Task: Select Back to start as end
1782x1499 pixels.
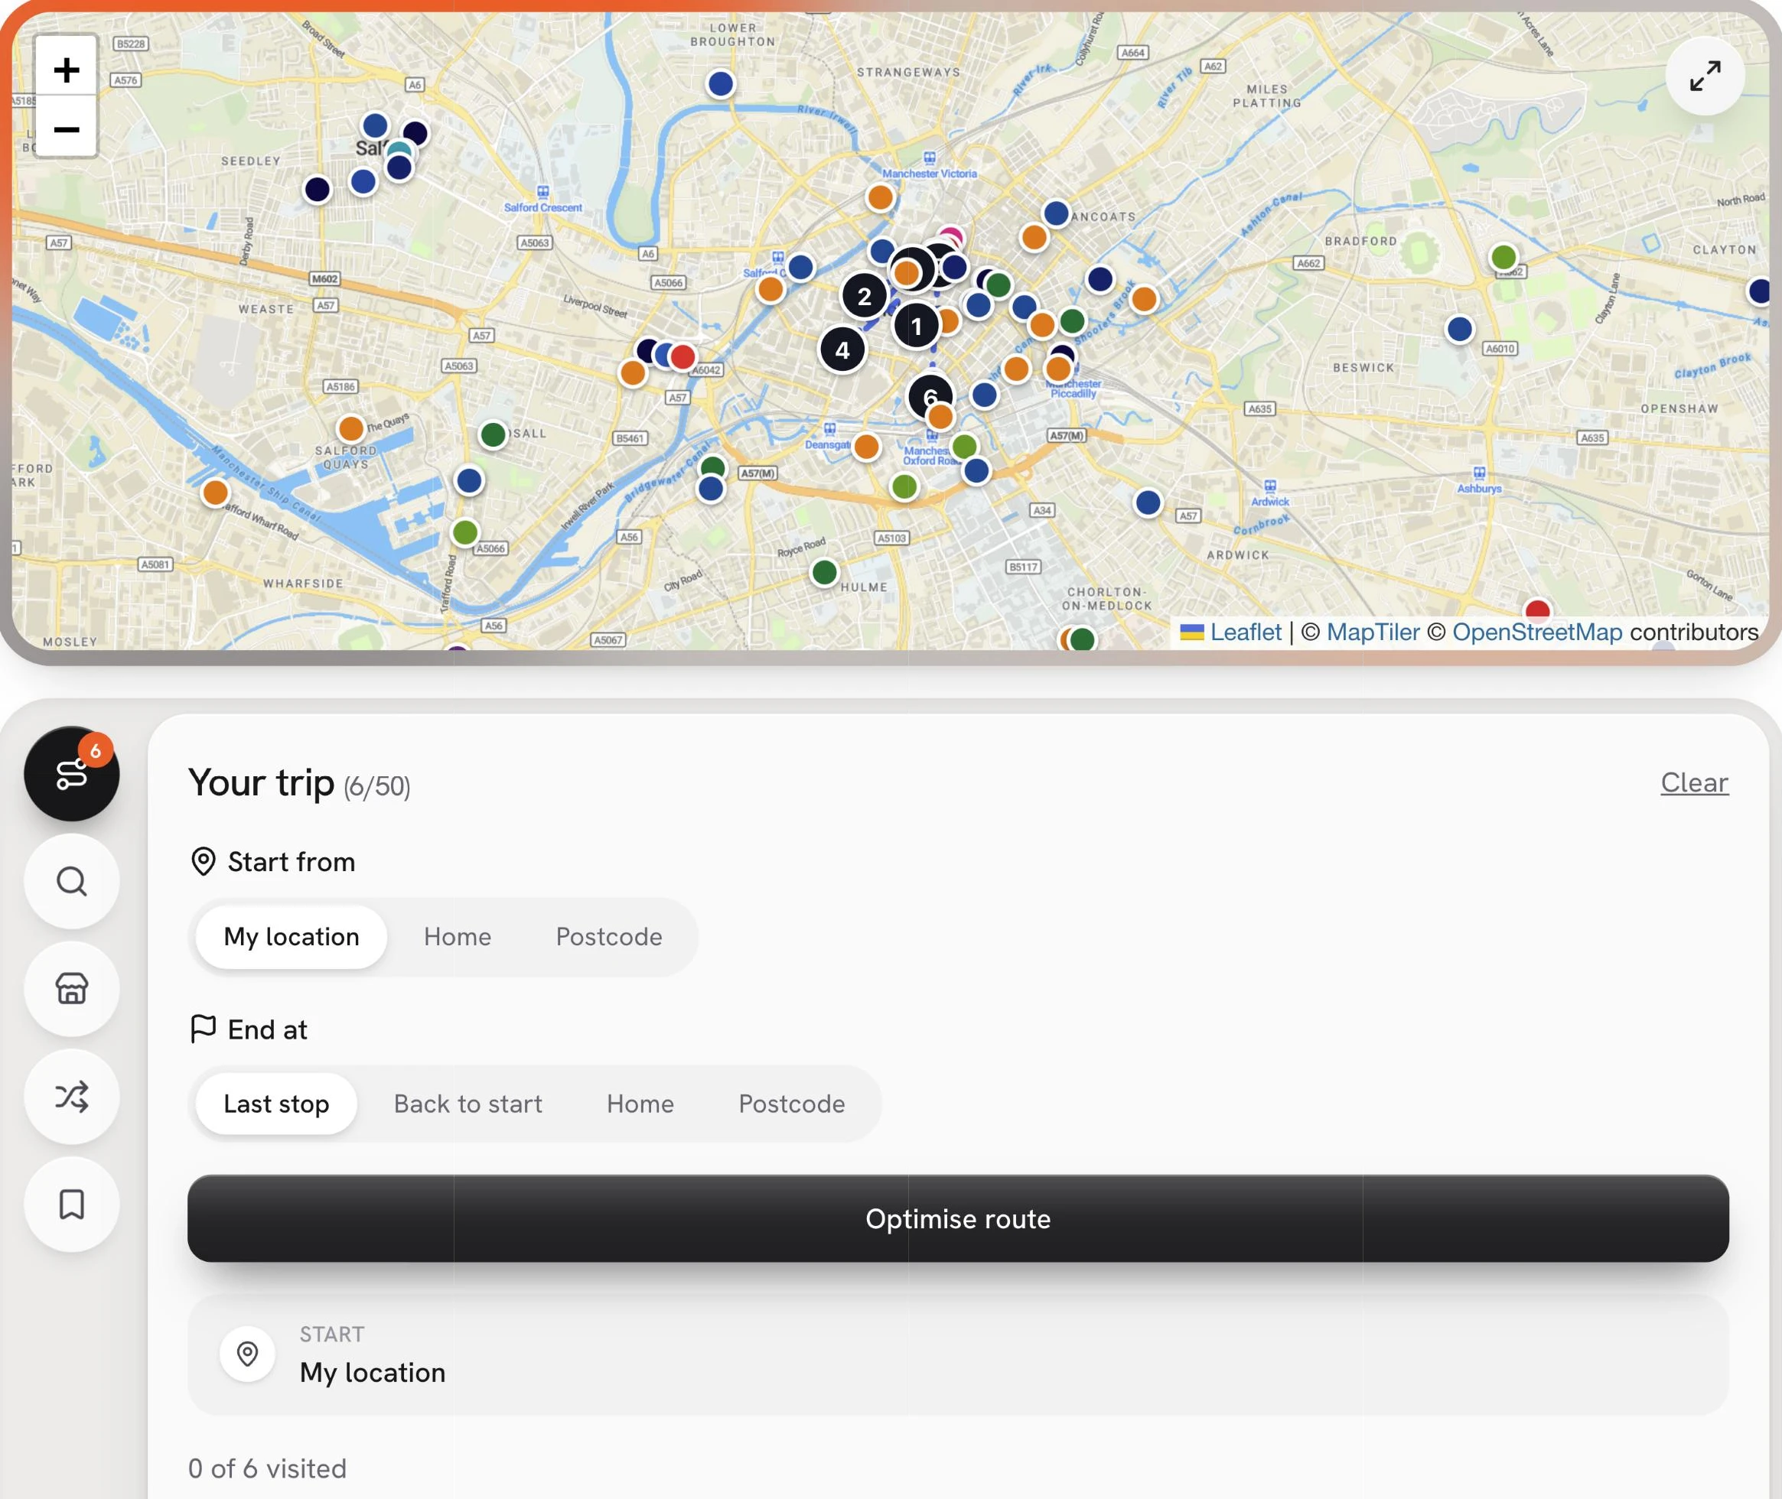Action: click(x=467, y=1104)
